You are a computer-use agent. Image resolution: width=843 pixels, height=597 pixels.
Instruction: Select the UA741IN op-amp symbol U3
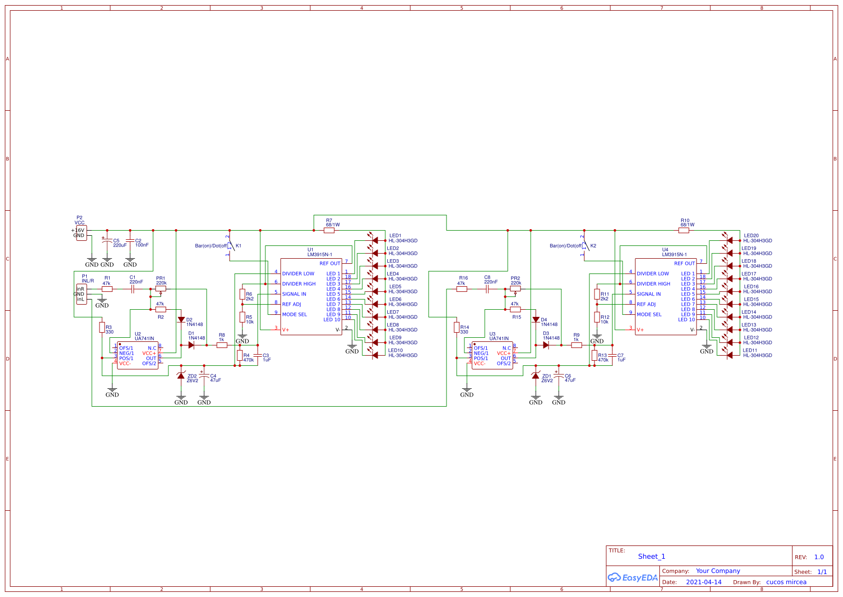point(492,355)
